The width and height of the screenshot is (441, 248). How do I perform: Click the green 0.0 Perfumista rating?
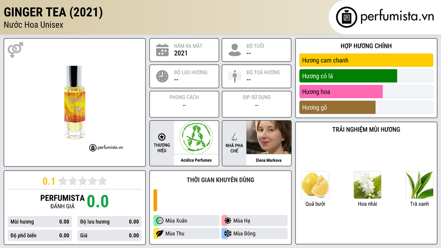(98, 201)
